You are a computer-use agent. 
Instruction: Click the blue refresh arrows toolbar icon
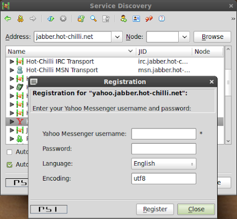tap(51, 18)
